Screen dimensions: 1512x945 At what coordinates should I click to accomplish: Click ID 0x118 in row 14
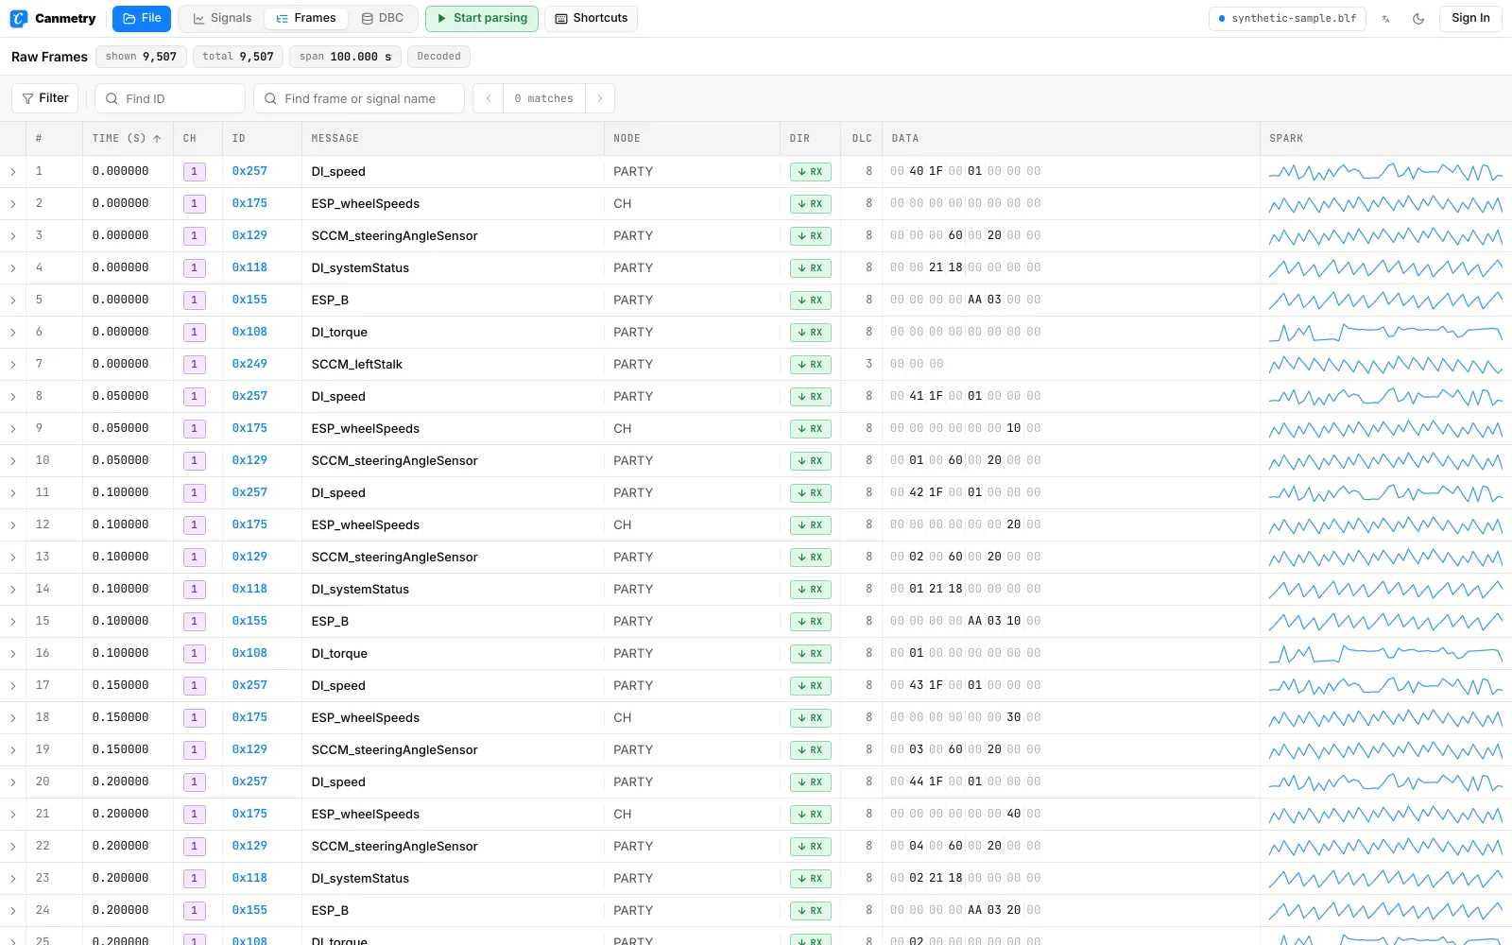(249, 589)
